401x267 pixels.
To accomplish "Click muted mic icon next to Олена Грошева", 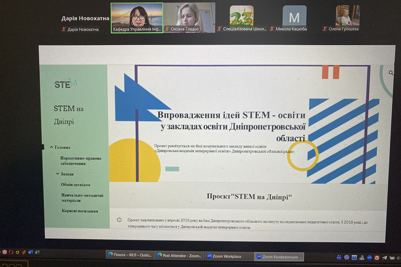I will [x=324, y=29].
